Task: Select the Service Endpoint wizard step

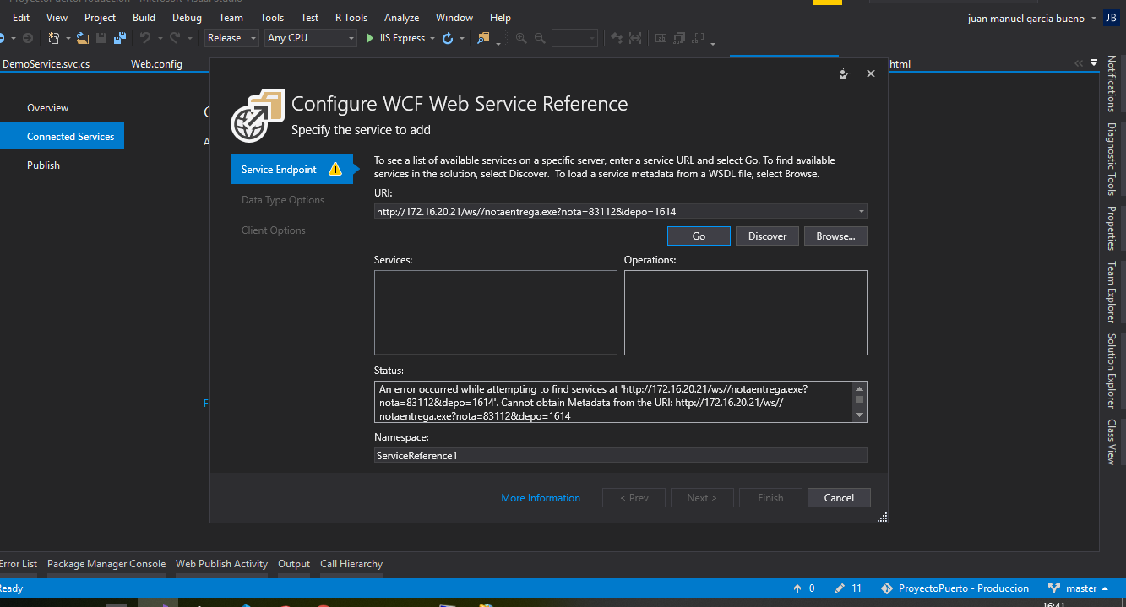Action: 291,169
